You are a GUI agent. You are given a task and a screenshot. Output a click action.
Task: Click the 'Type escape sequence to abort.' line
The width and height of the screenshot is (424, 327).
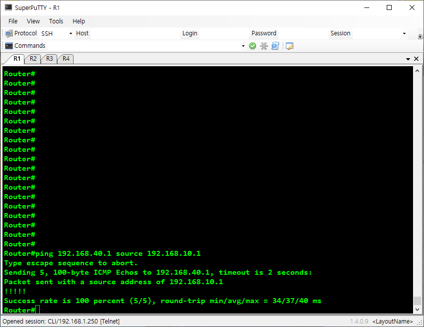coord(71,263)
